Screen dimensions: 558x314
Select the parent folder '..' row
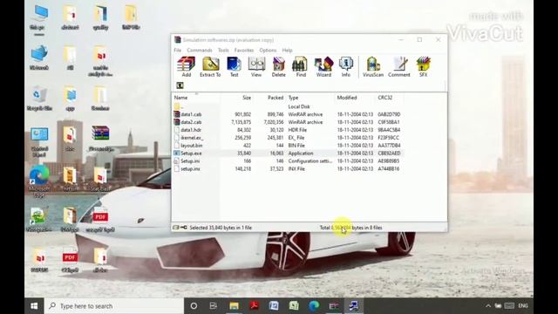coord(289,106)
